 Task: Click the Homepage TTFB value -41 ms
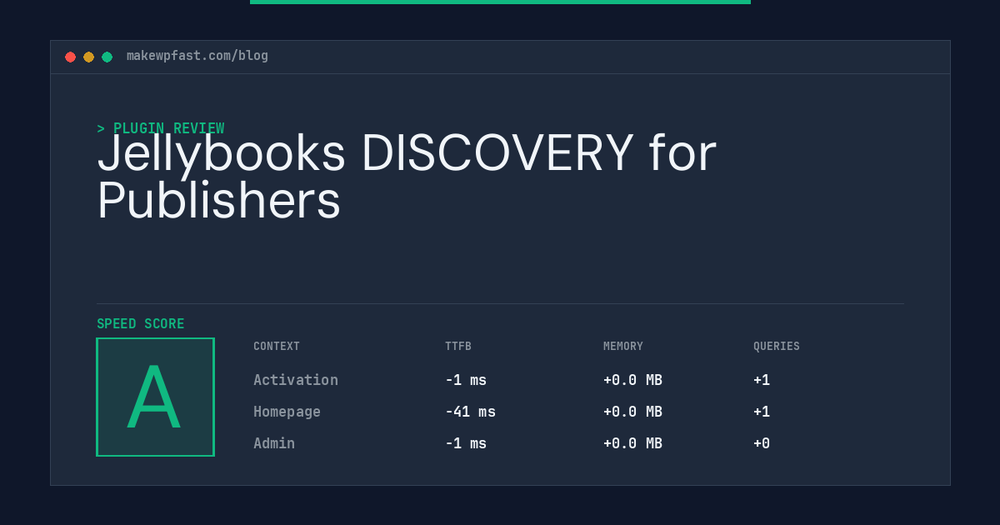point(470,412)
